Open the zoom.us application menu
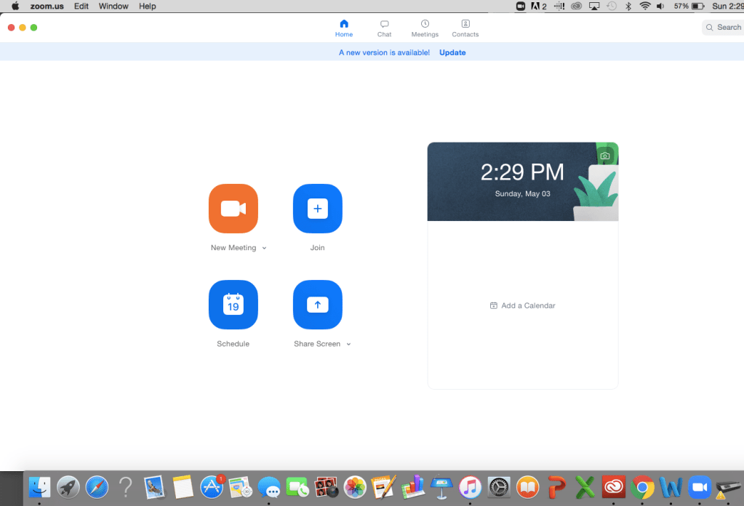This screenshot has width=744, height=506. point(47,6)
